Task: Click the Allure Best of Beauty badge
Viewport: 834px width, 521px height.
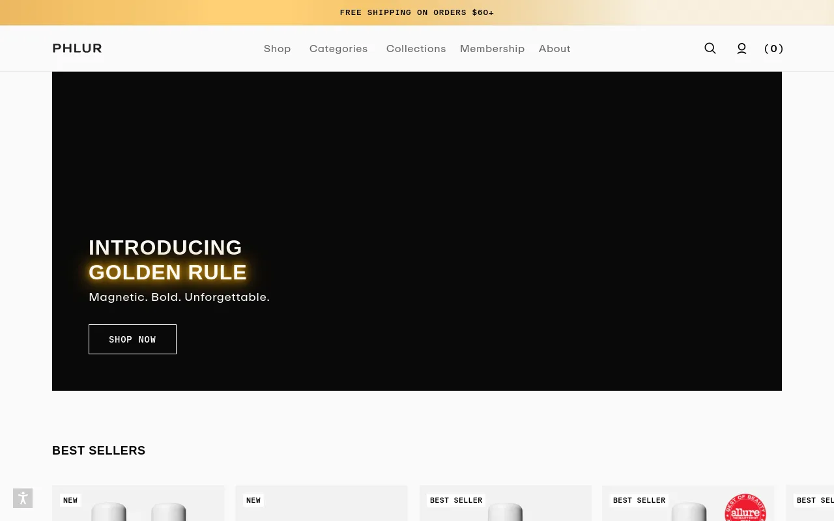Action: (745, 508)
